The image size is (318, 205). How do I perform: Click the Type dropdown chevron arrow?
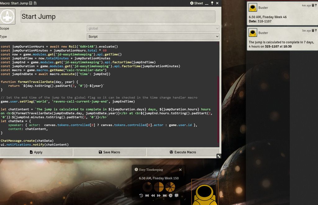[x=217, y=37]
